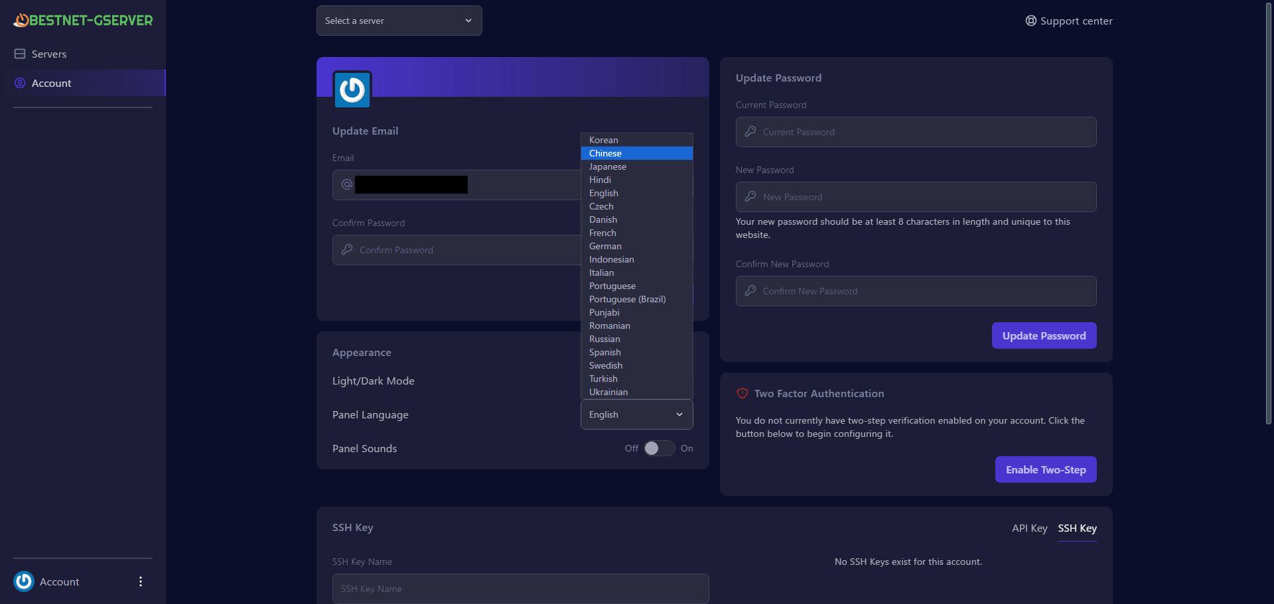Click the Light/Dark Mode label
This screenshot has height=604, width=1274.
coord(373,381)
